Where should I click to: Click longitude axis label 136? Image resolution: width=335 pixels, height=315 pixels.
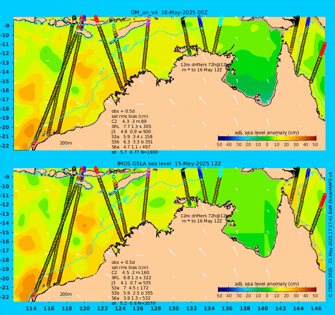click(227, 308)
